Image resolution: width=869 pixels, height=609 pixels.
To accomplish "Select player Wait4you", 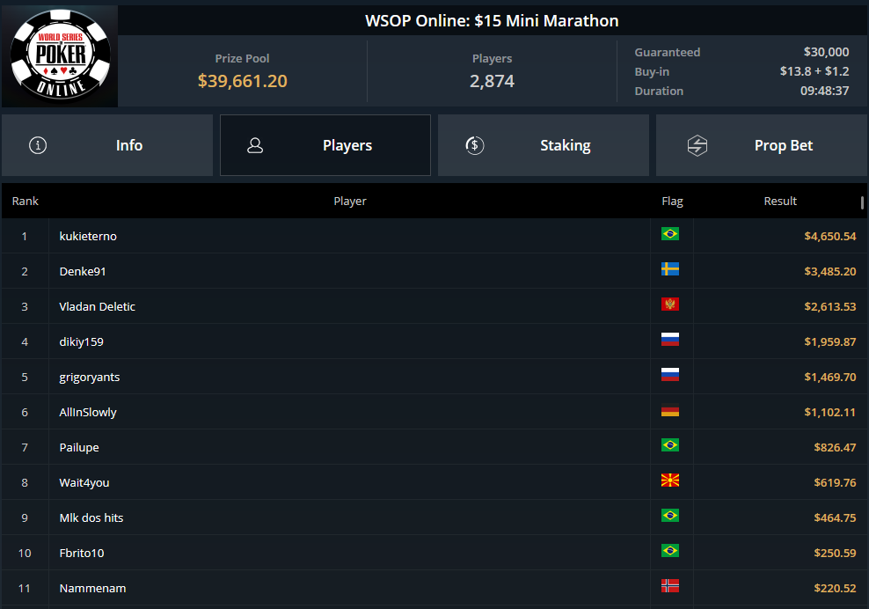I will click(x=84, y=482).
